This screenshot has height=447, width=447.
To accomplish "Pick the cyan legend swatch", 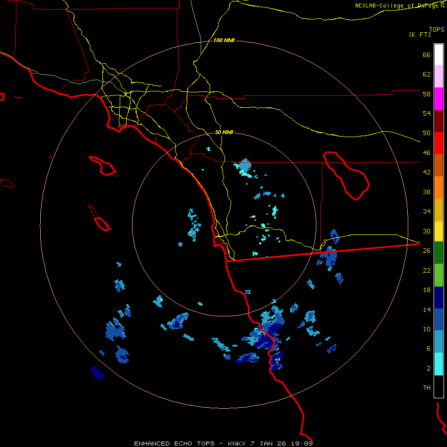I will tap(439, 364).
